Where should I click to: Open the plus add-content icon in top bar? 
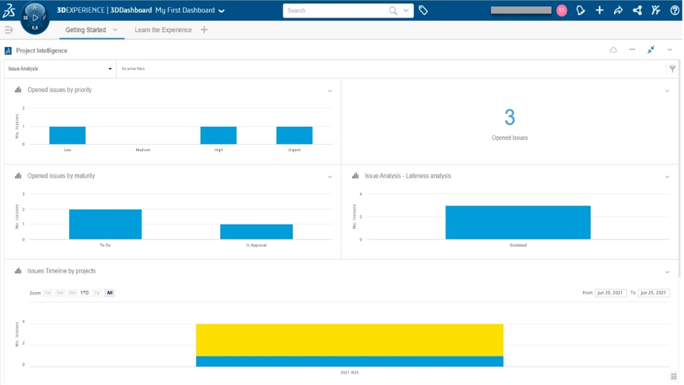point(599,10)
